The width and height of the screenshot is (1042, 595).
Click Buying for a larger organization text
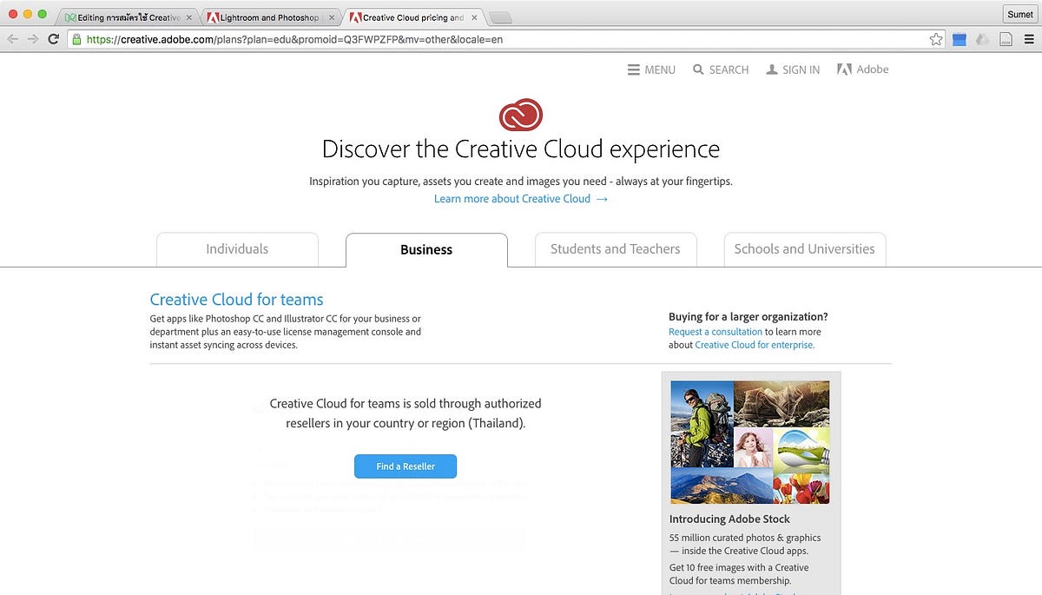pos(749,317)
